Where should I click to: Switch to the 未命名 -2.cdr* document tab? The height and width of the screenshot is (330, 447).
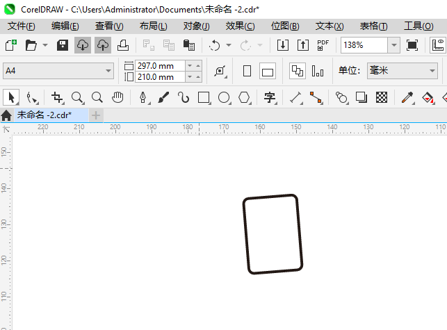click(x=51, y=115)
